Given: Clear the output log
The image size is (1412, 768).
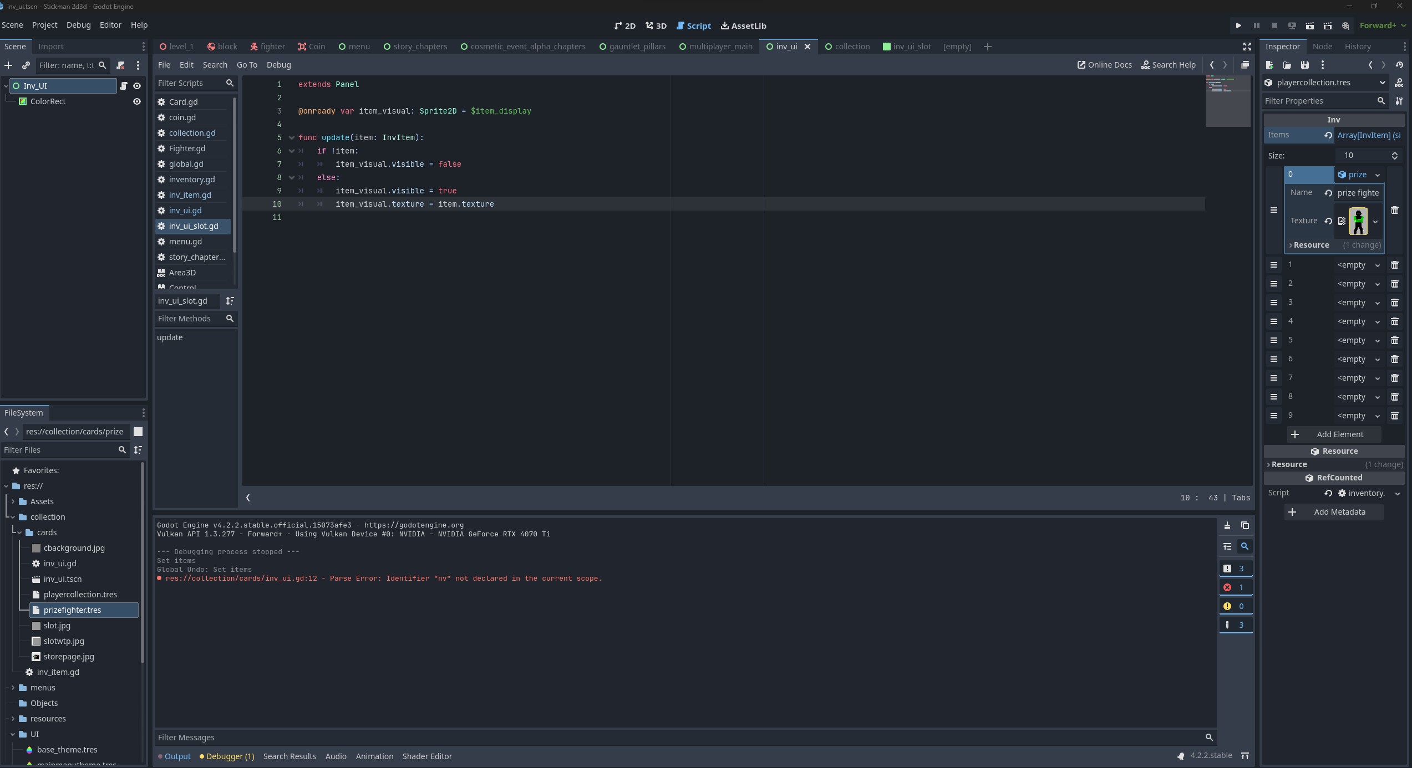Looking at the screenshot, I should click(x=1227, y=525).
